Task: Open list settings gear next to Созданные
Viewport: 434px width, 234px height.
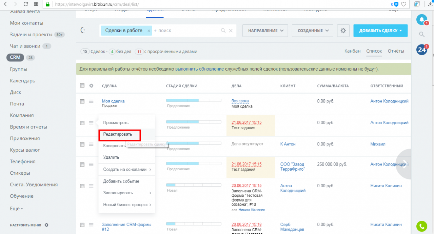Action: pos(343,31)
